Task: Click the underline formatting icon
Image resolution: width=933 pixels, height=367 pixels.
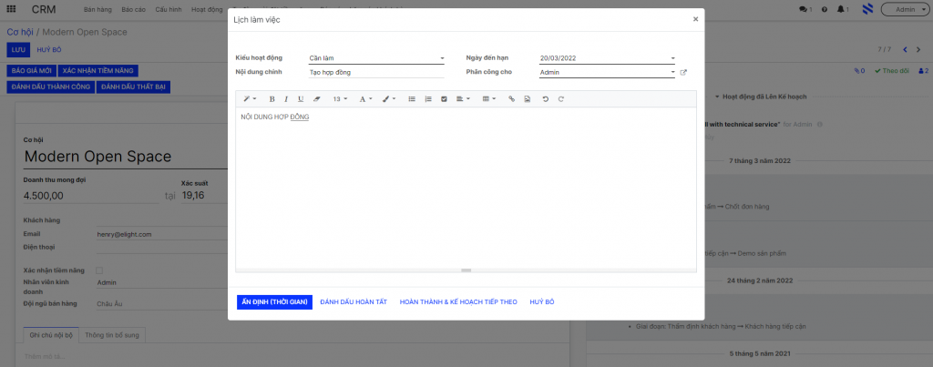Action: coord(301,99)
